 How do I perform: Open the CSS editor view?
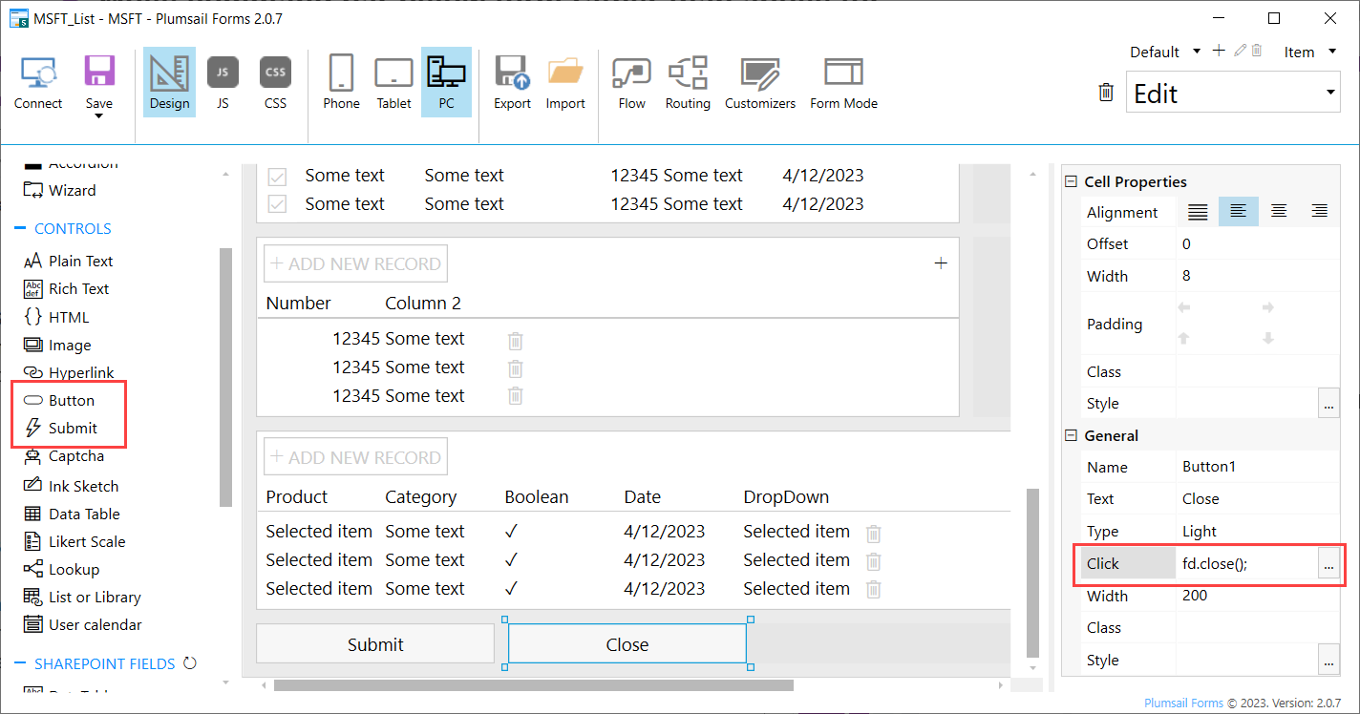tap(275, 82)
